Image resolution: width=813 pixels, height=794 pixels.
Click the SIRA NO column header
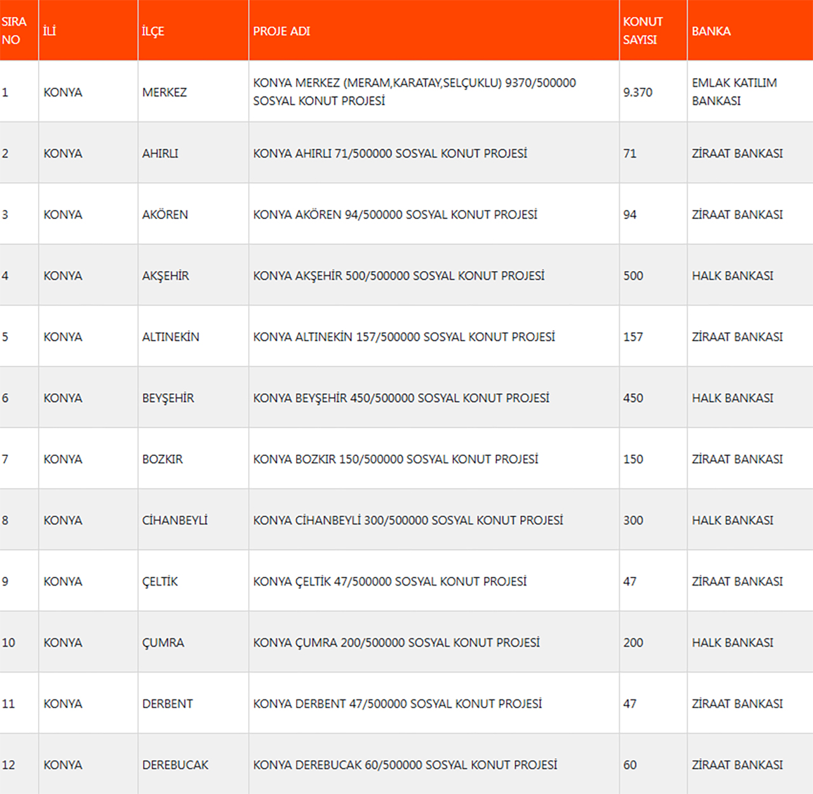(x=14, y=30)
